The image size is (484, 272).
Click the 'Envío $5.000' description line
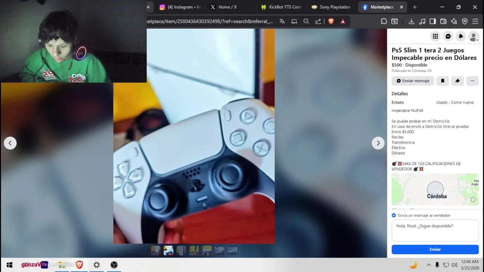[403, 132]
